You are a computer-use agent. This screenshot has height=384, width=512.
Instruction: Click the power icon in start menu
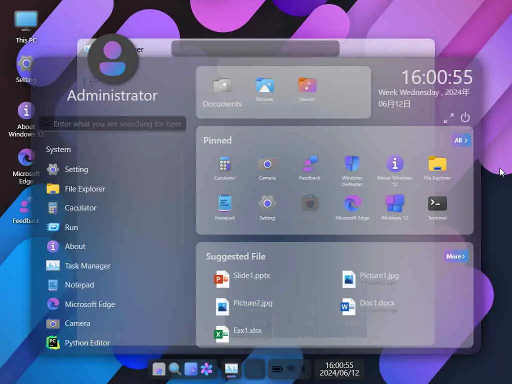click(465, 117)
